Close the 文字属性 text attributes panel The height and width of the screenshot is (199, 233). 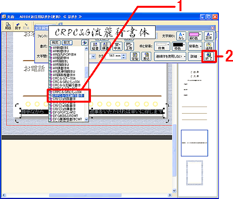213,28
